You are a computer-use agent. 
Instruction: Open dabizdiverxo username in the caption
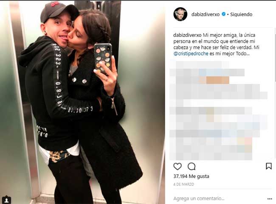187,35
